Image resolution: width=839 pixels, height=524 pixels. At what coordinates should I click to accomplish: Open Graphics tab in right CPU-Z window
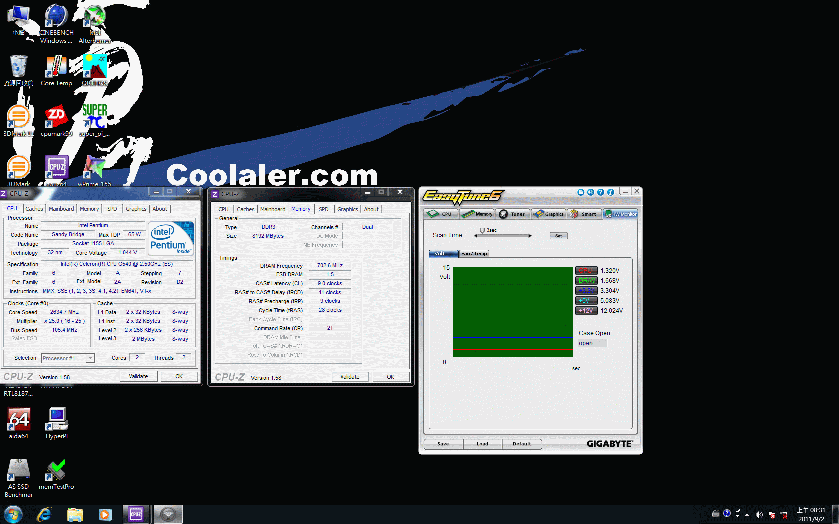347,209
